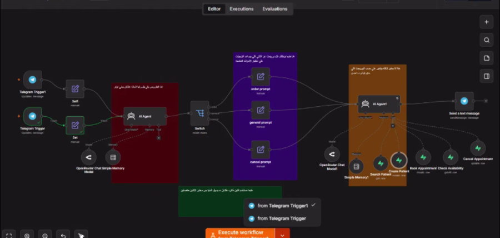500x238 pixels.
Task: Open the cancel prompt node
Action: (261, 150)
